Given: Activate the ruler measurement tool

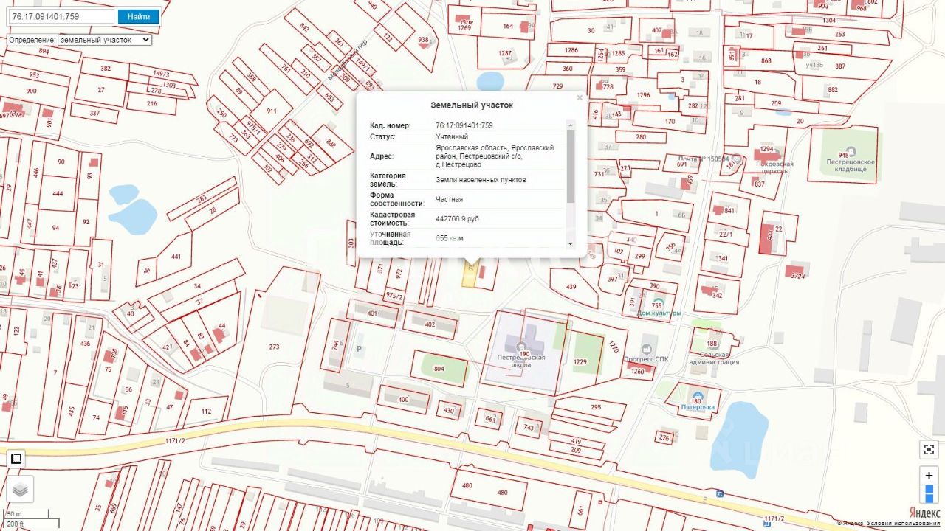Looking at the screenshot, I should click(16, 459).
